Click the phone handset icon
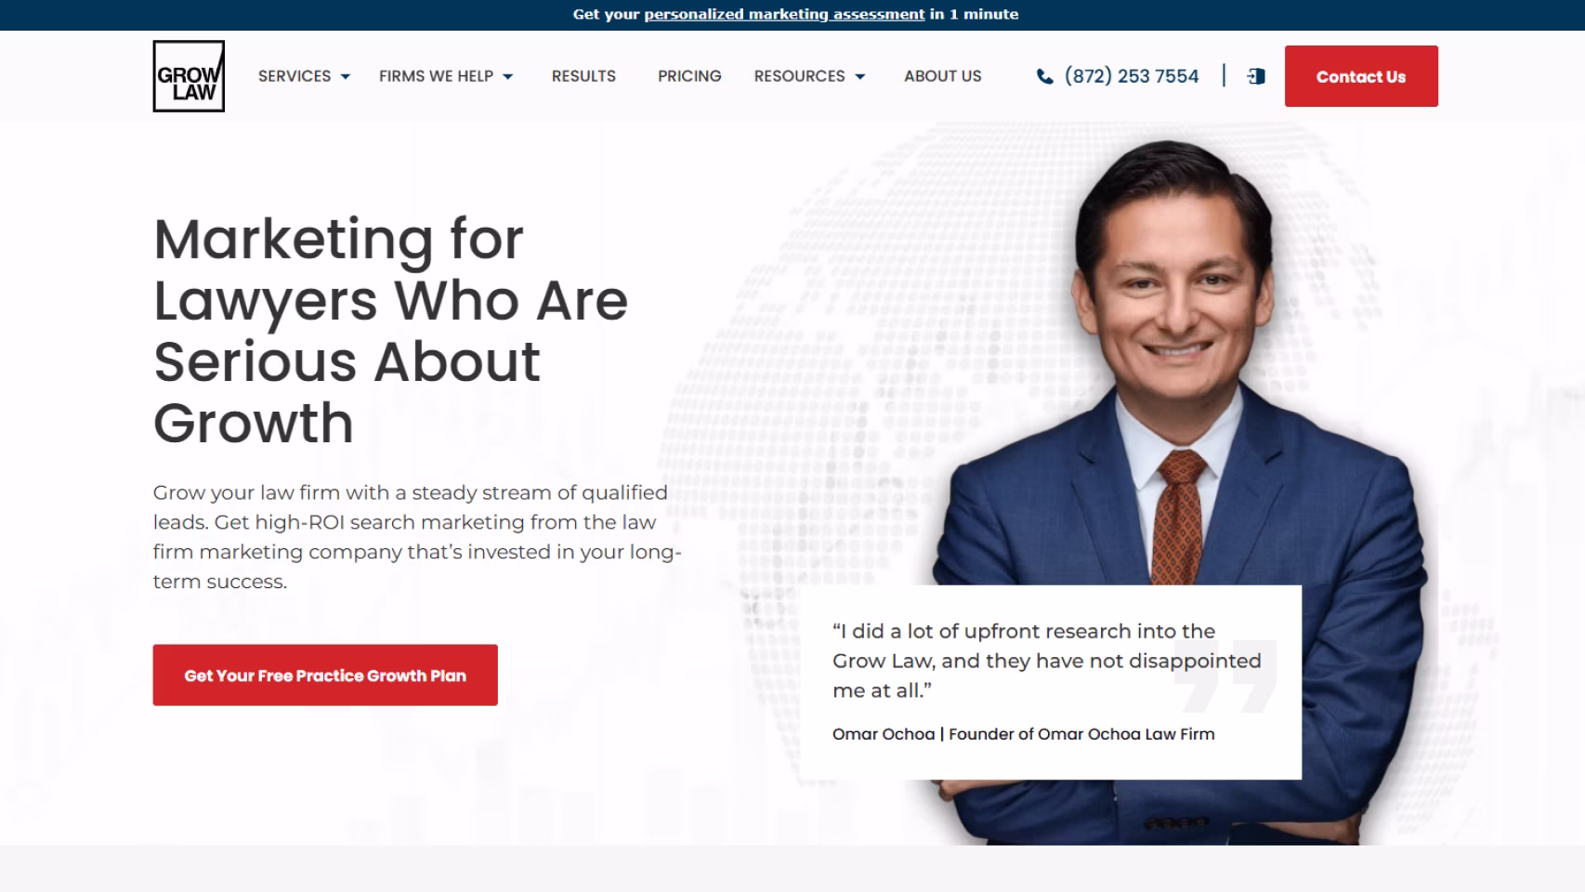Viewport: 1585px width, 892px height. [x=1045, y=76]
